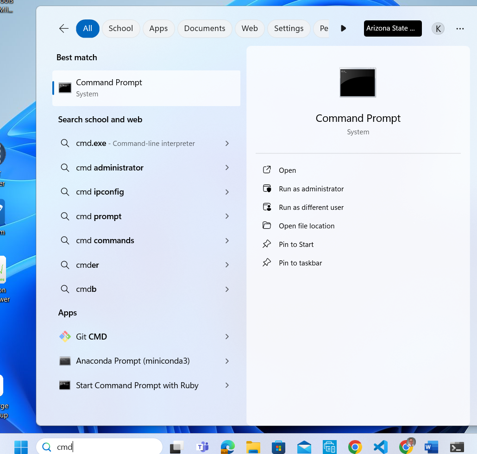Screen dimensions: 477x454
Task: Click the search magnifier icon beside cmd.exe
Action: tap(65, 143)
